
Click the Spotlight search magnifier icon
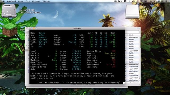[x=166, y=1]
